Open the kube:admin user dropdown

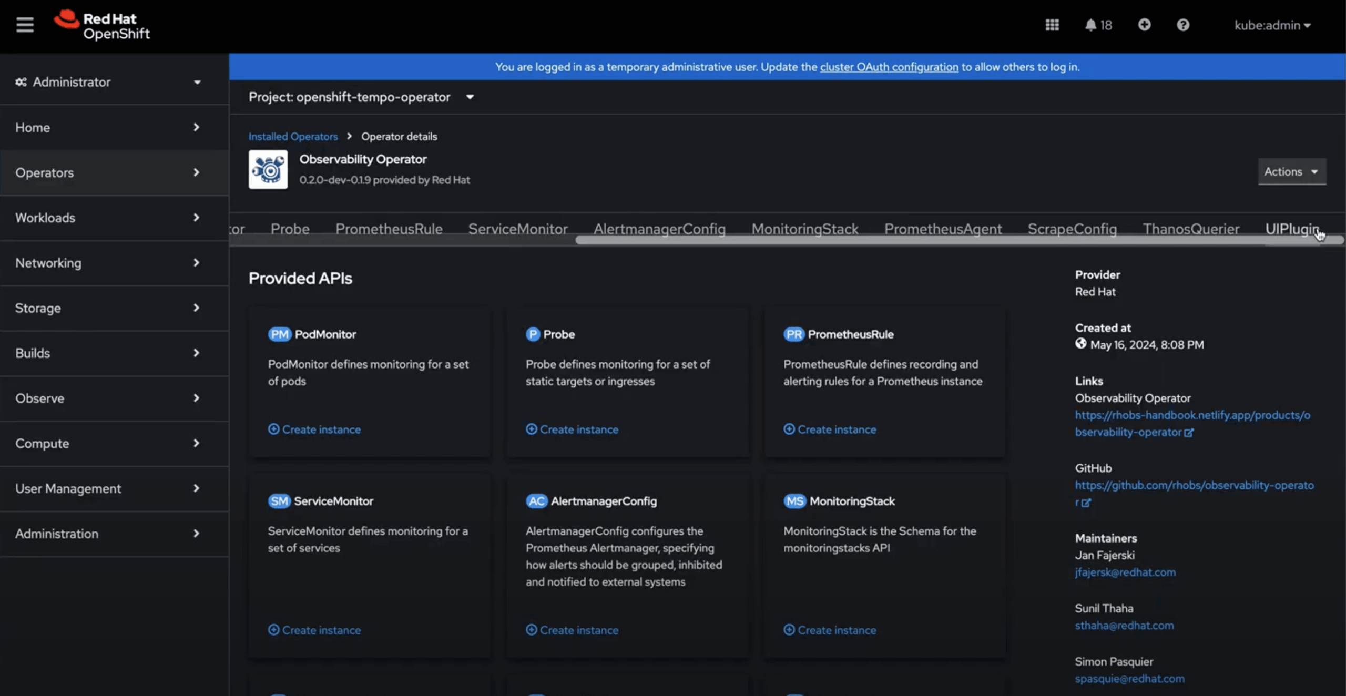(x=1272, y=25)
